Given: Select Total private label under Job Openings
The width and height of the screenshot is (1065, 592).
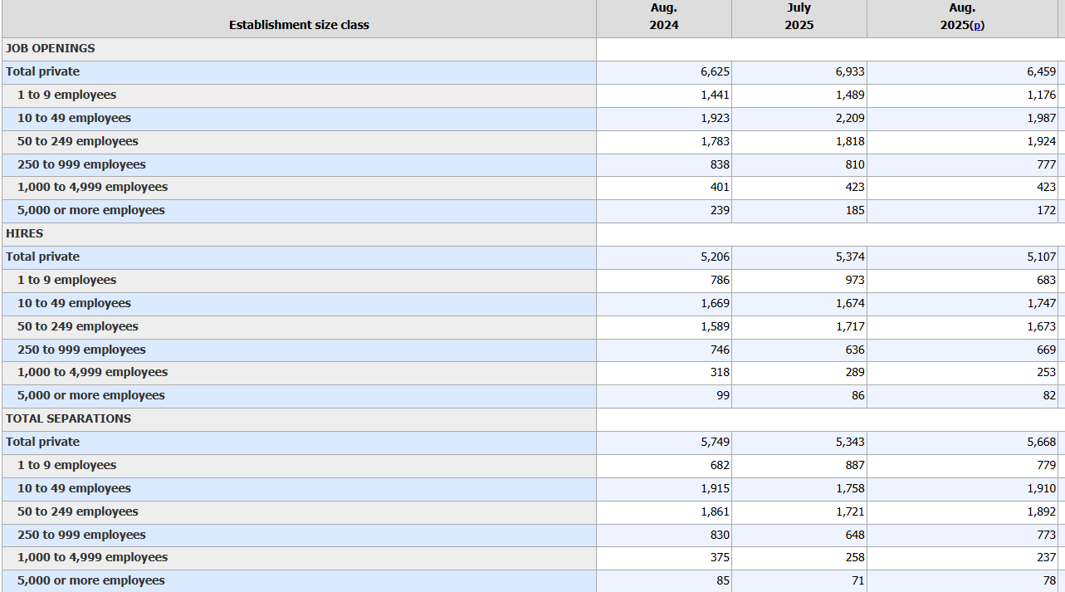Looking at the screenshot, I should (43, 72).
